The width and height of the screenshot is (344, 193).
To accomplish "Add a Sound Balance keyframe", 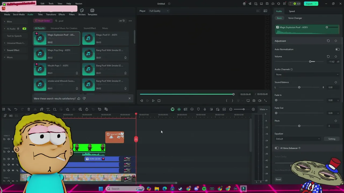I will (x=336, y=82).
